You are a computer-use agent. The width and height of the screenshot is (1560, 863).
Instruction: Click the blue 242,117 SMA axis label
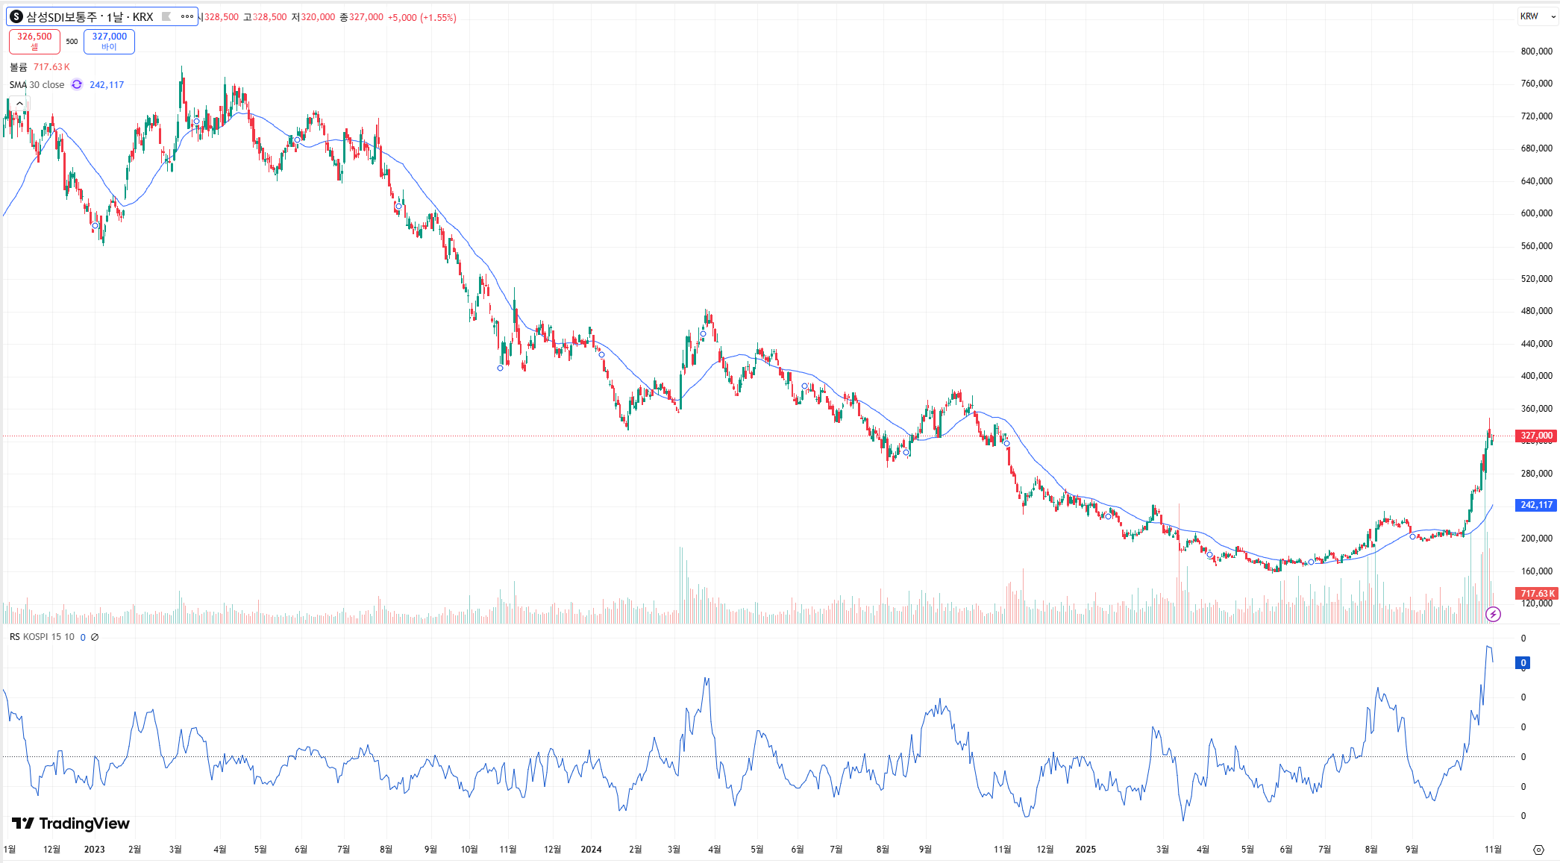pyautogui.click(x=1535, y=505)
